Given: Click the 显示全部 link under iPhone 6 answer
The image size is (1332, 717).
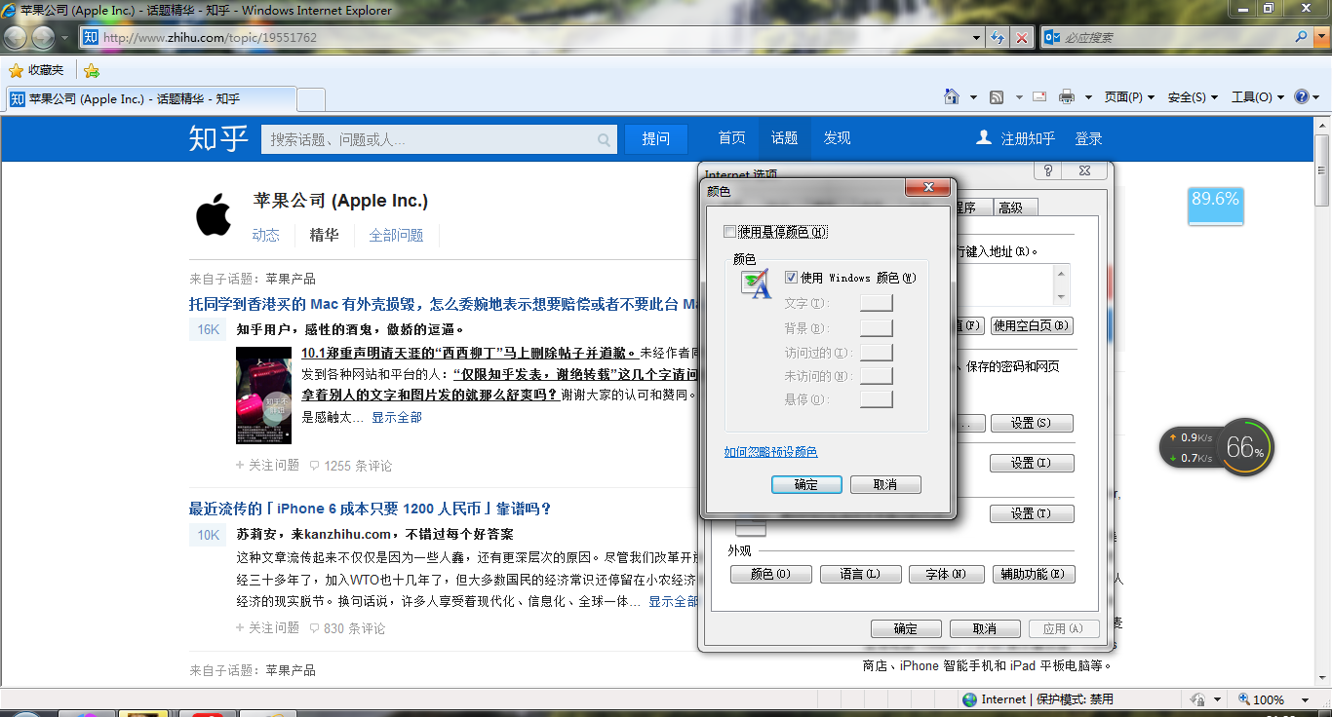Looking at the screenshot, I should (674, 602).
